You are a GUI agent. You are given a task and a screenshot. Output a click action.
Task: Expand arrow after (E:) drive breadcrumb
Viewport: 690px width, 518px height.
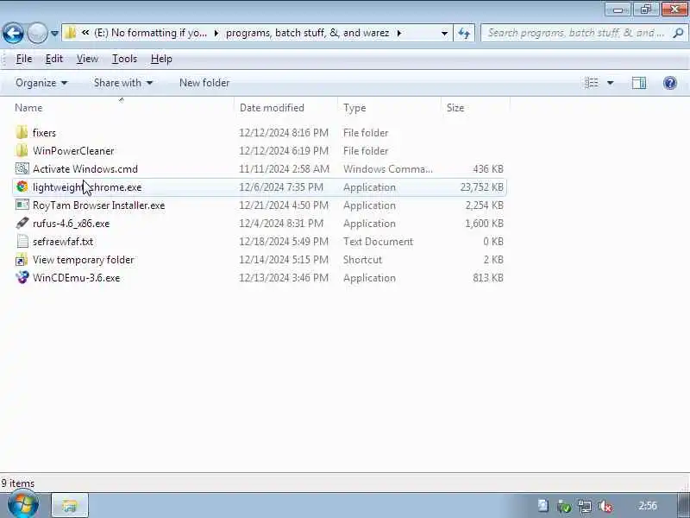click(x=216, y=33)
